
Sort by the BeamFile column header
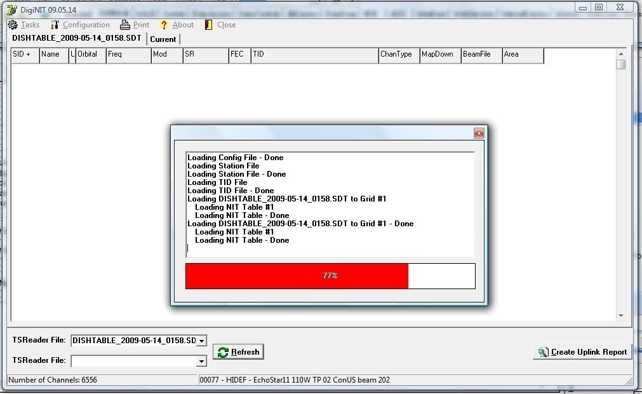pos(481,55)
